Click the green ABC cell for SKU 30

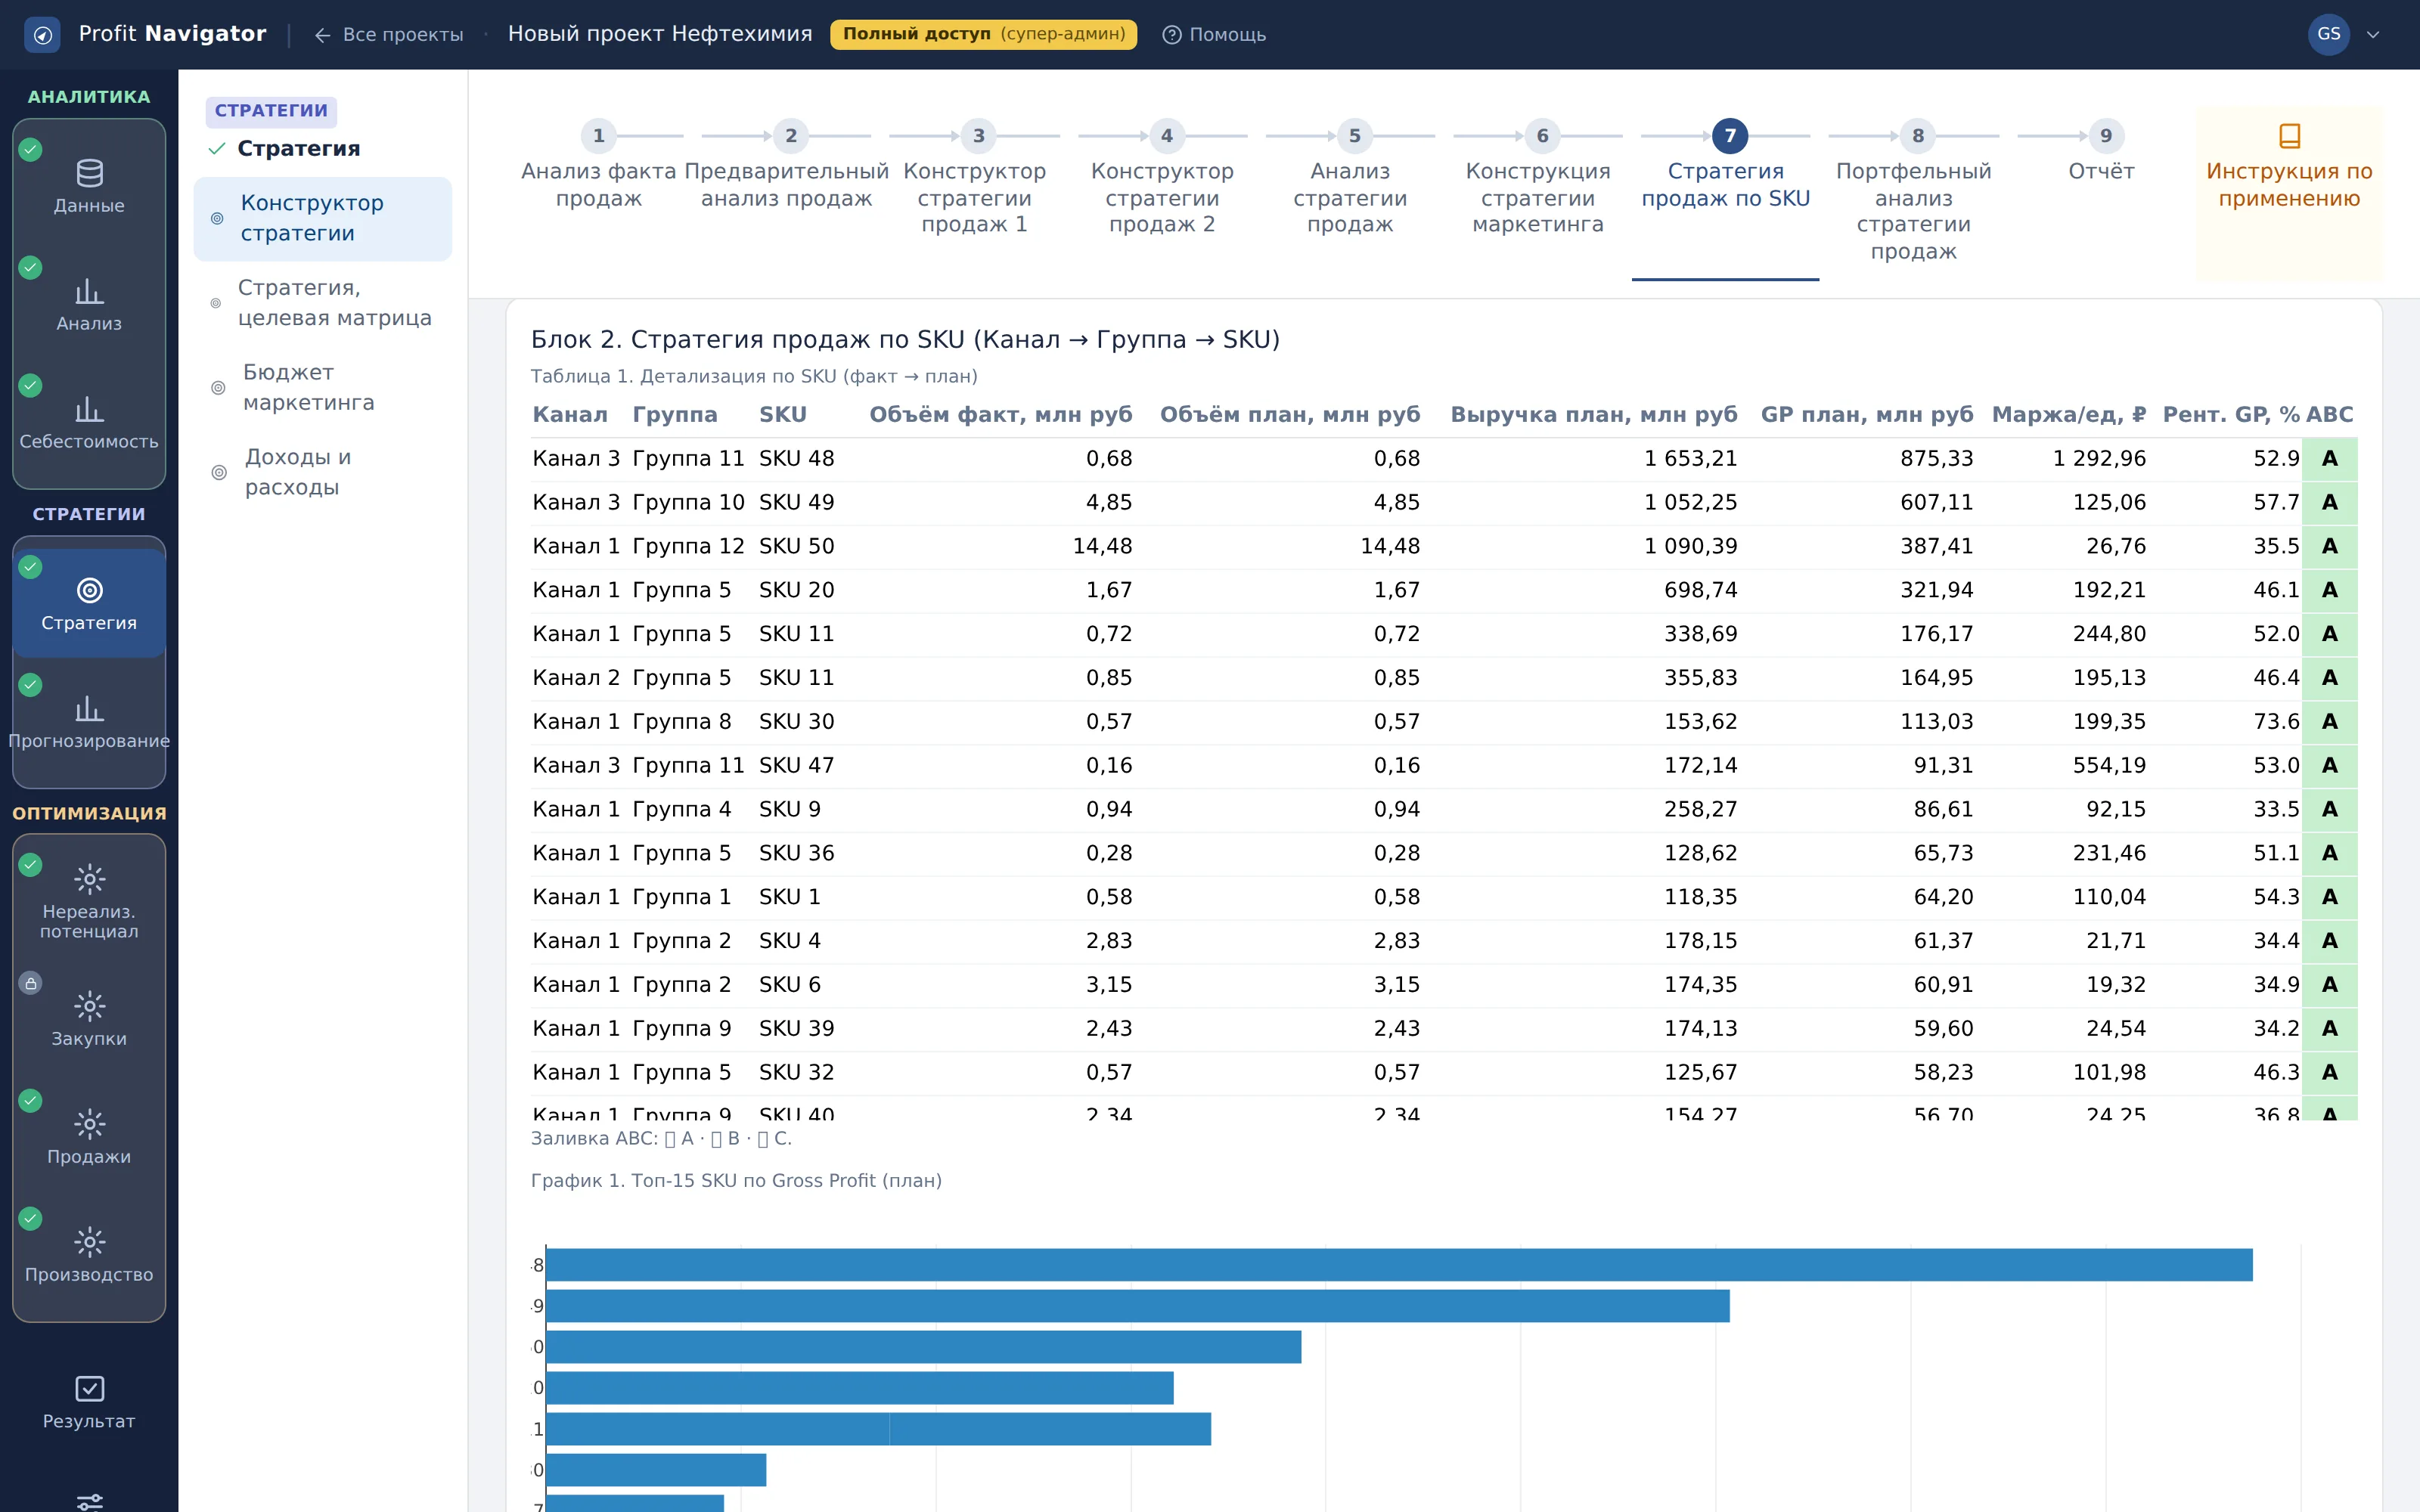[x=2329, y=721]
